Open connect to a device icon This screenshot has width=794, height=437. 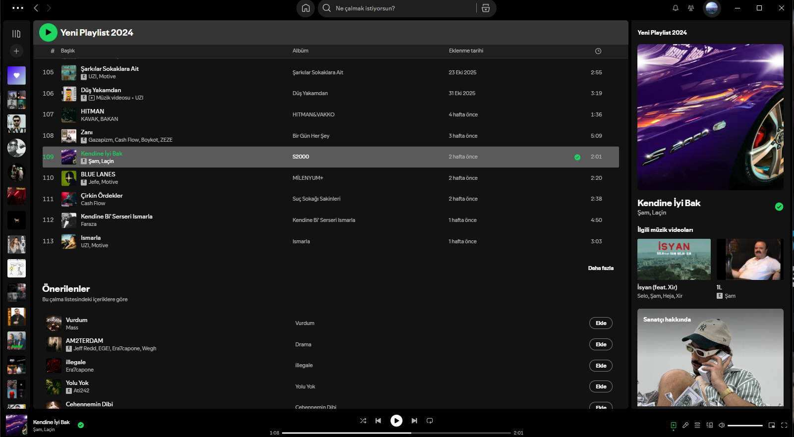710,425
